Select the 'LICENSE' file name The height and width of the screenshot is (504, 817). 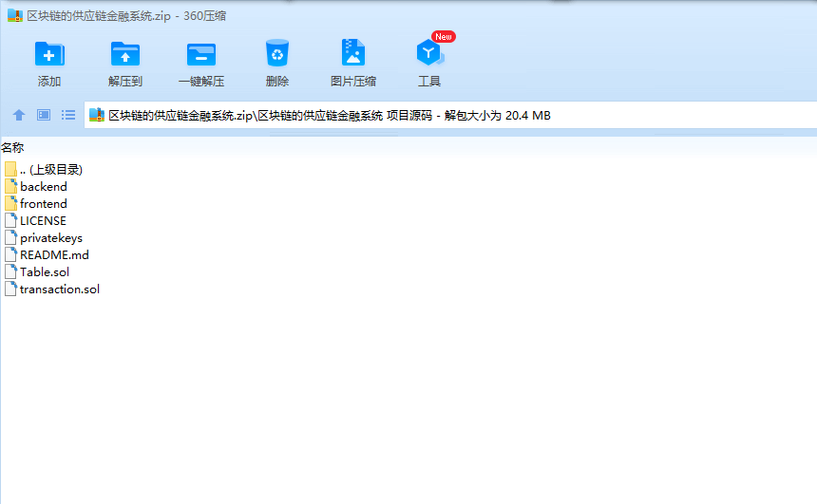pyautogui.click(x=44, y=221)
